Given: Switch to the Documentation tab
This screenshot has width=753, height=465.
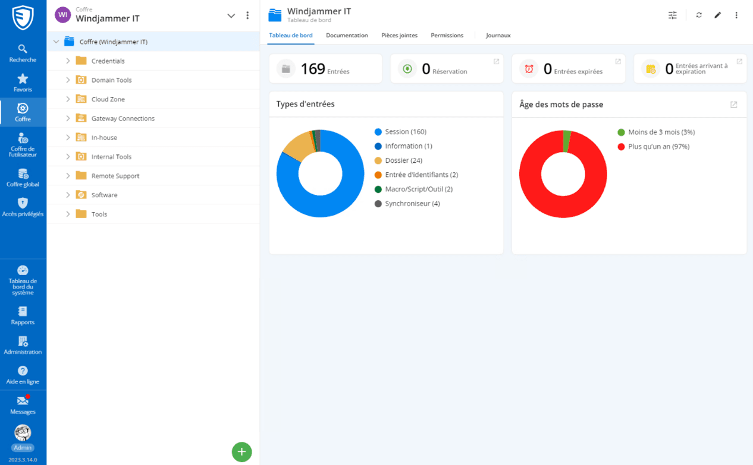Looking at the screenshot, I should point(347,36).
